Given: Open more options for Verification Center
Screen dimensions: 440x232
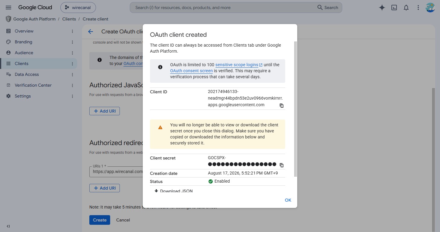Looking at the screenshot, I should [x=72, y=85].
